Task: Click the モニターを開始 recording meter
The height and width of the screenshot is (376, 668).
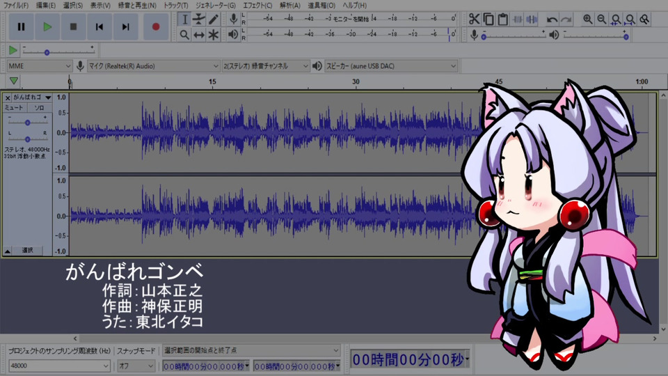Action: tap(351, 19)
